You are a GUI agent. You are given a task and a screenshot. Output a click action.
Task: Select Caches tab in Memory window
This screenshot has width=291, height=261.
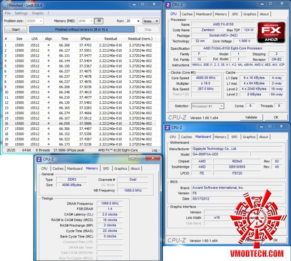pyautogui.click(x=58, y=168)
